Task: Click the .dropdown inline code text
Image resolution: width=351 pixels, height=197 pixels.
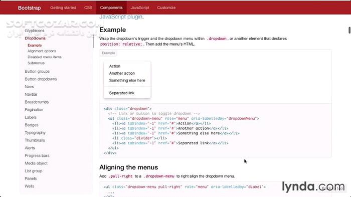Action: click(x=217, y=39)
